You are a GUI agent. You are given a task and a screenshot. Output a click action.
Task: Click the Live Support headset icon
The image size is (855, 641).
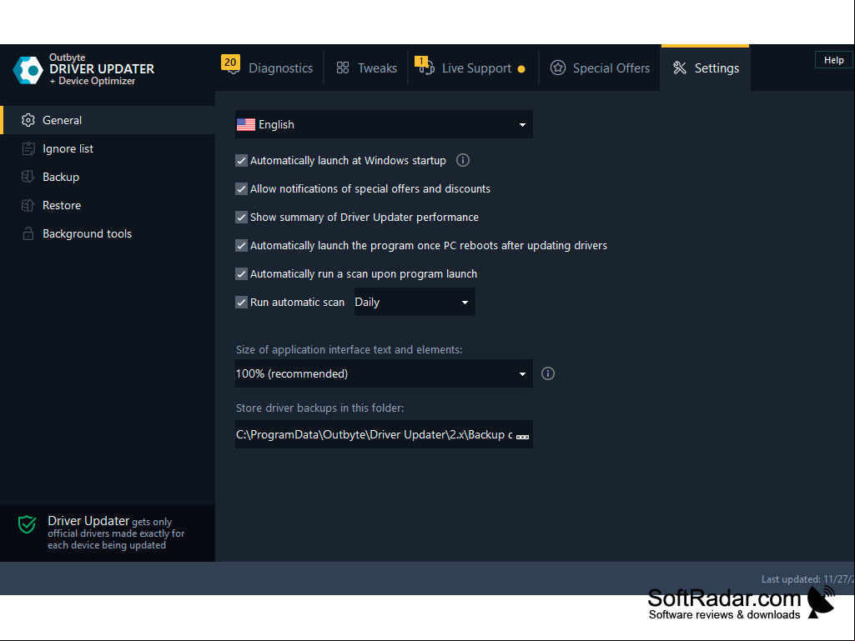point(427,68)
